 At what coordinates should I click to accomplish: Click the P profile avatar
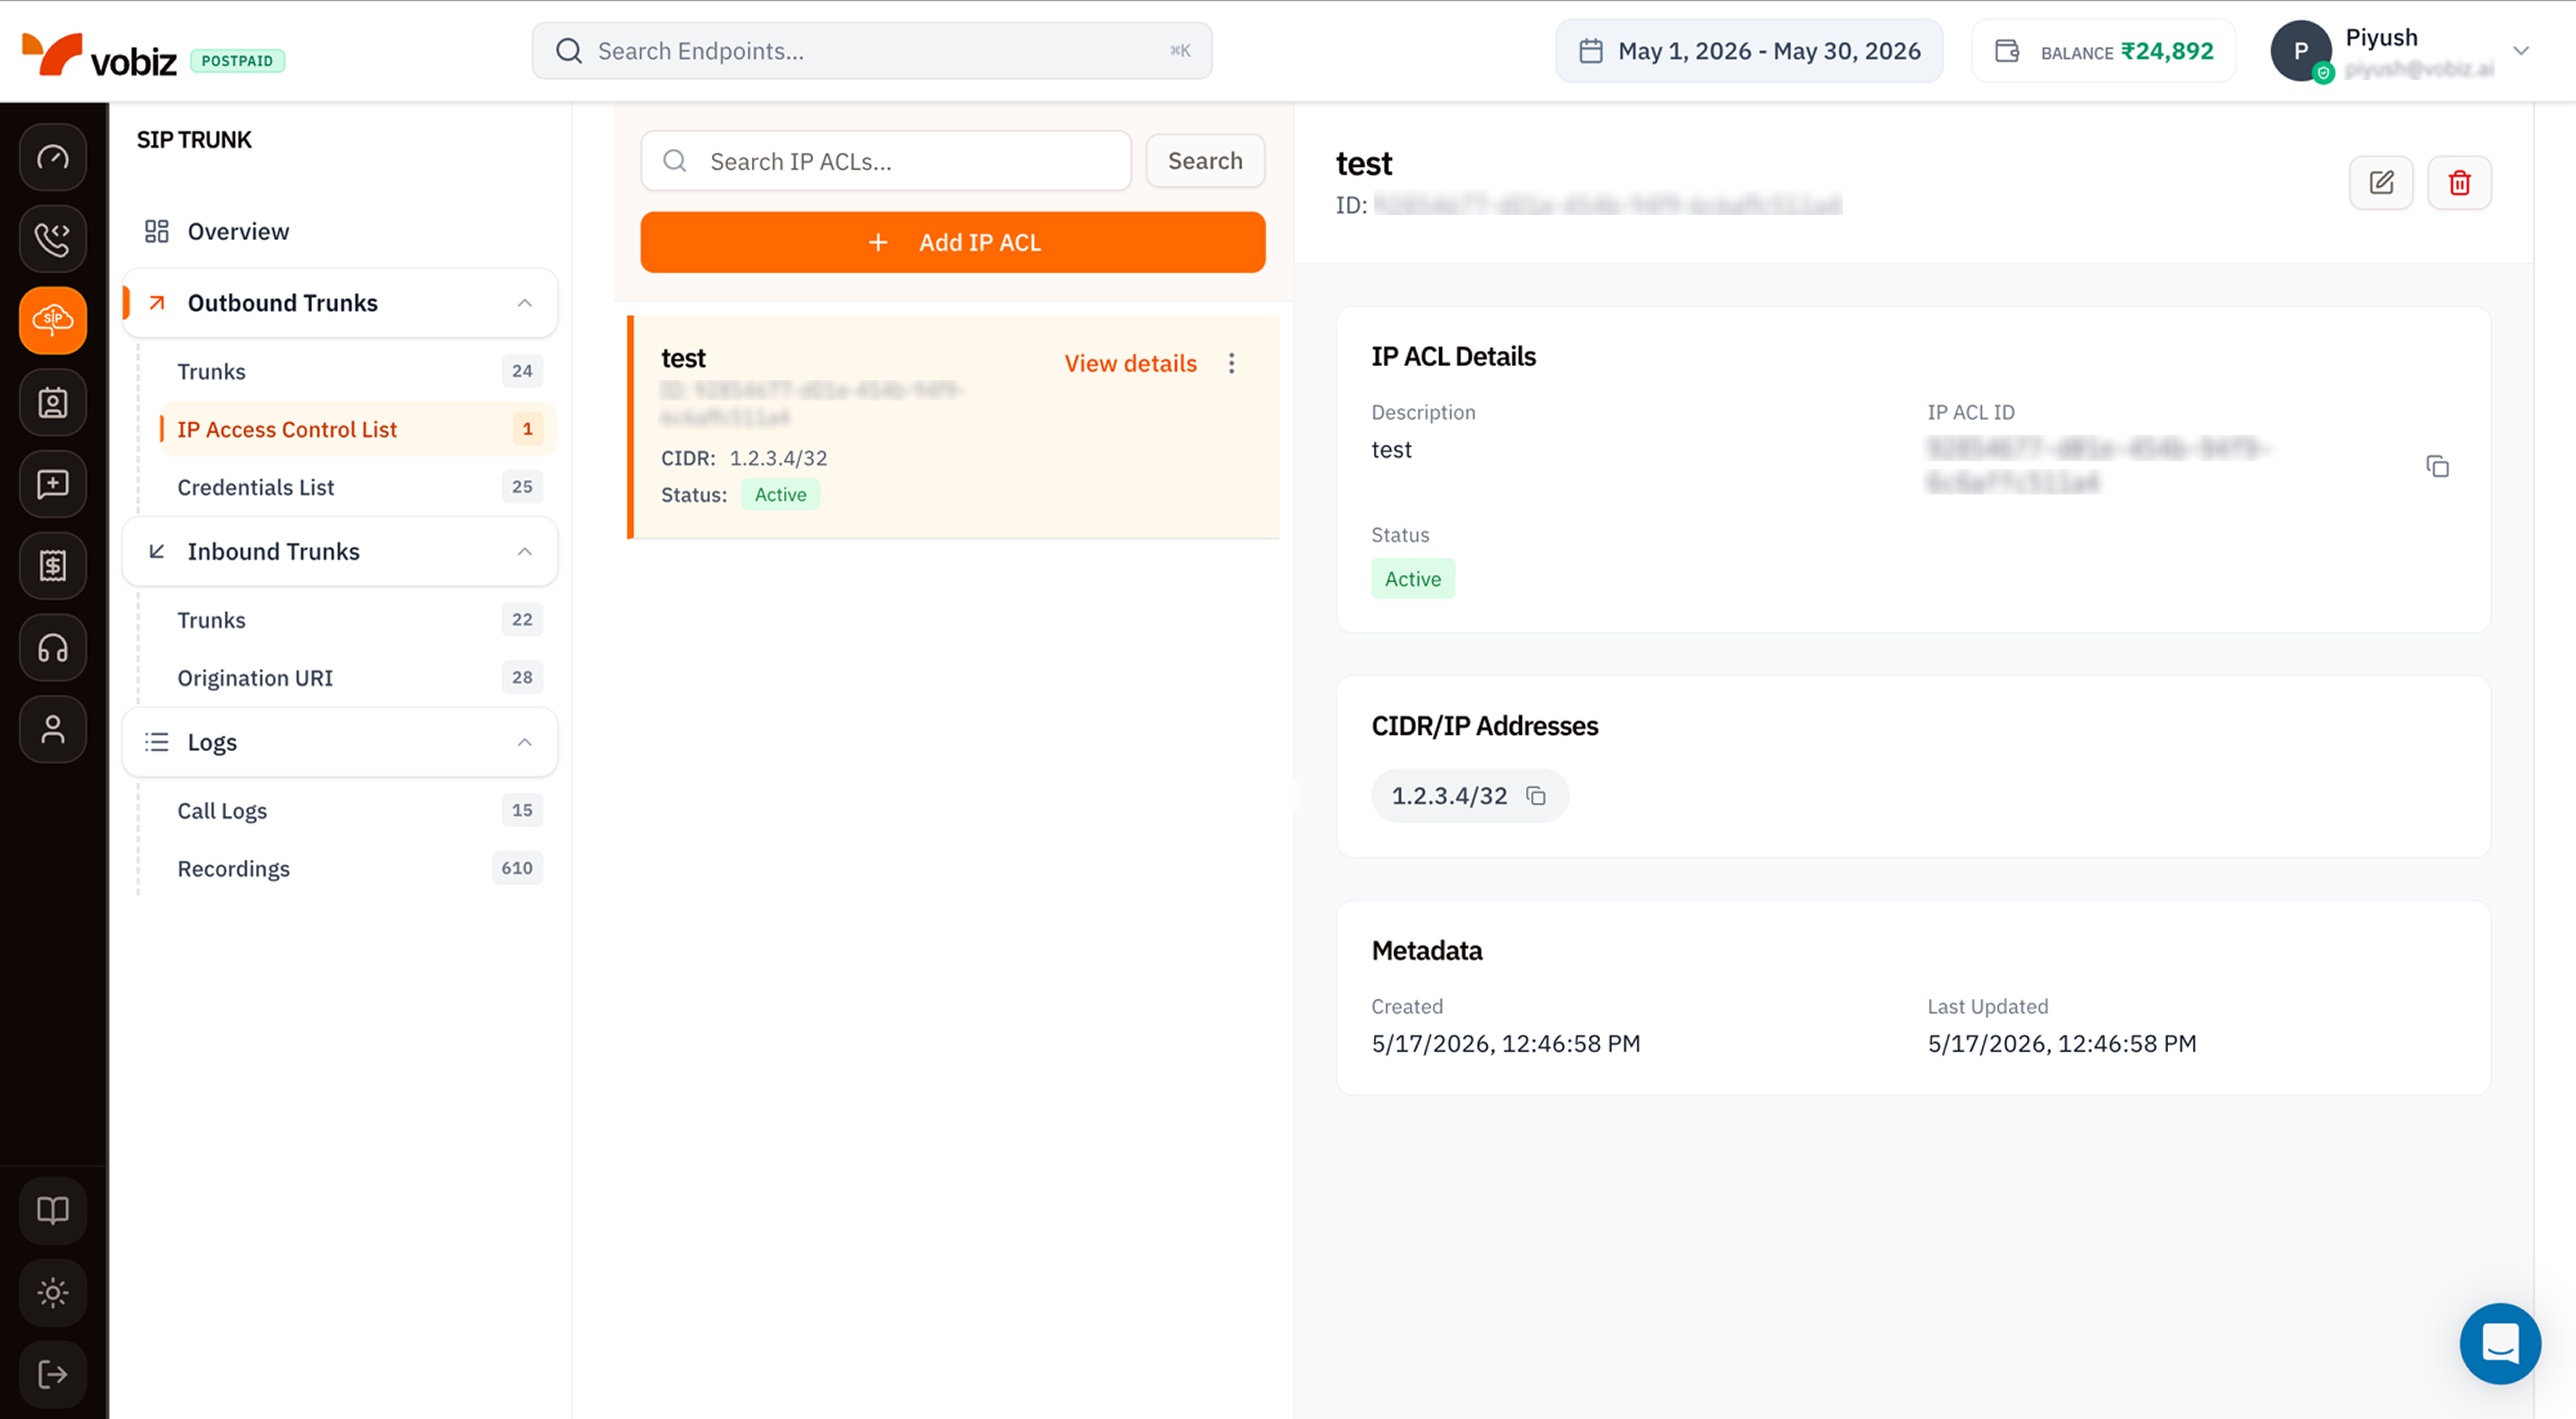coord(2301,51)
